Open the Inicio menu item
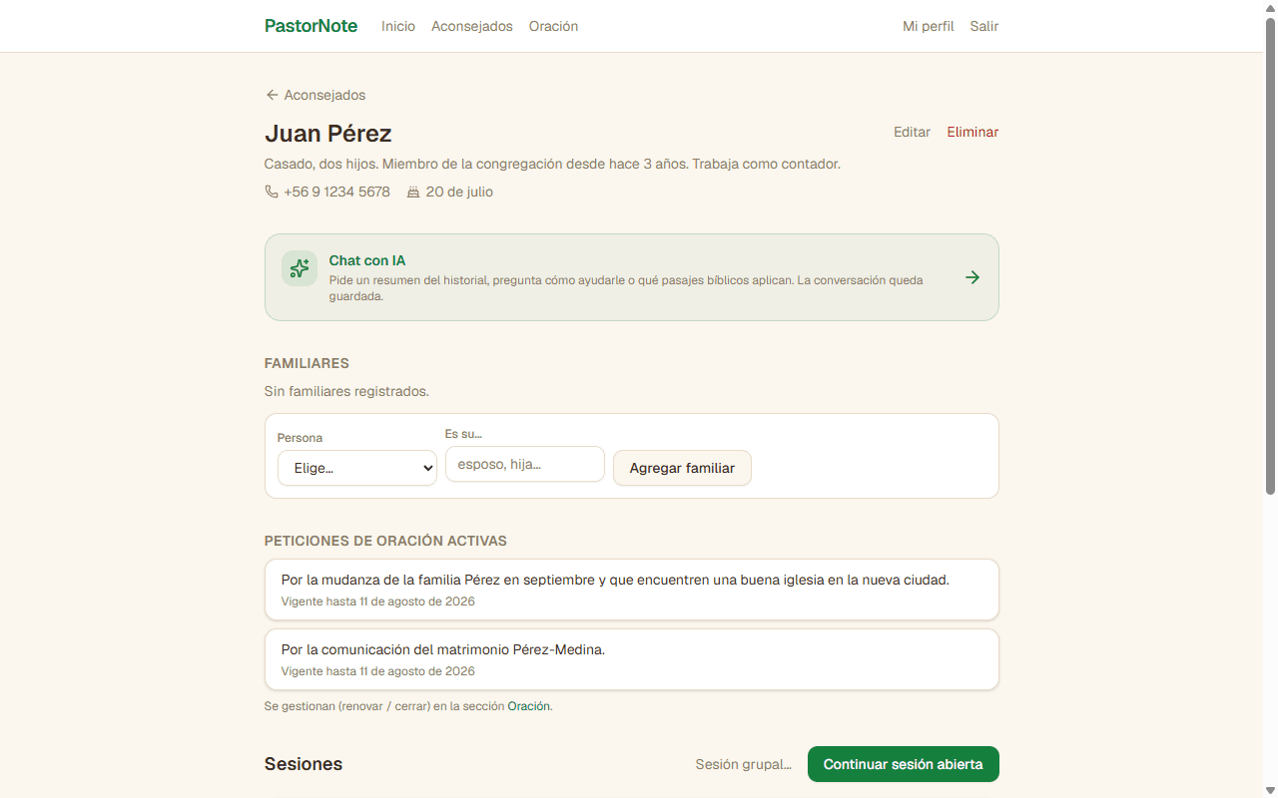Viewport: 1278px width, 798px height. coord(398,26)
